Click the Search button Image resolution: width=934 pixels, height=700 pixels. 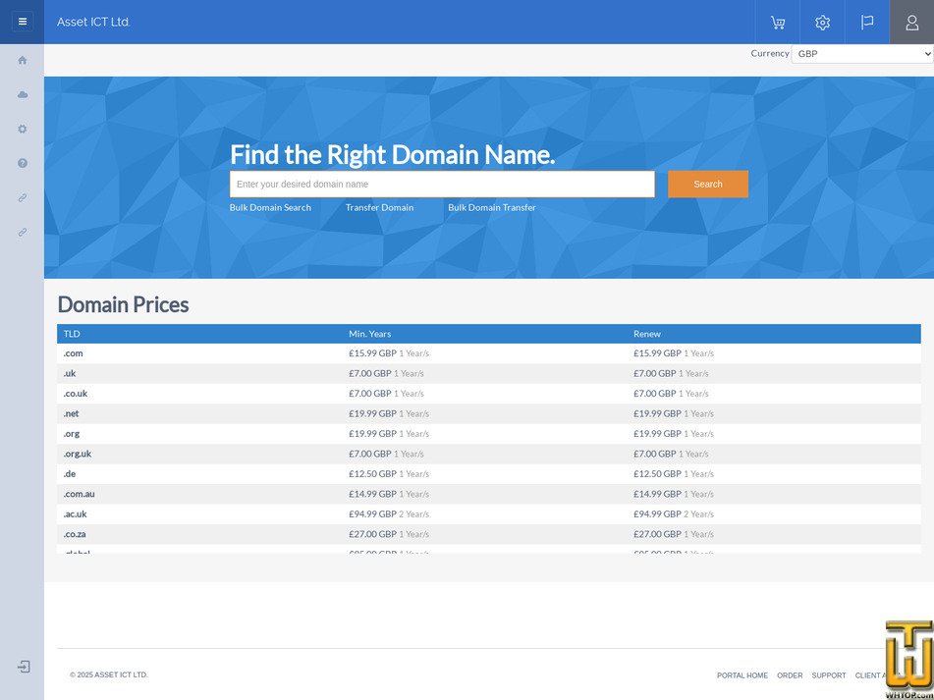coord(707,184)
